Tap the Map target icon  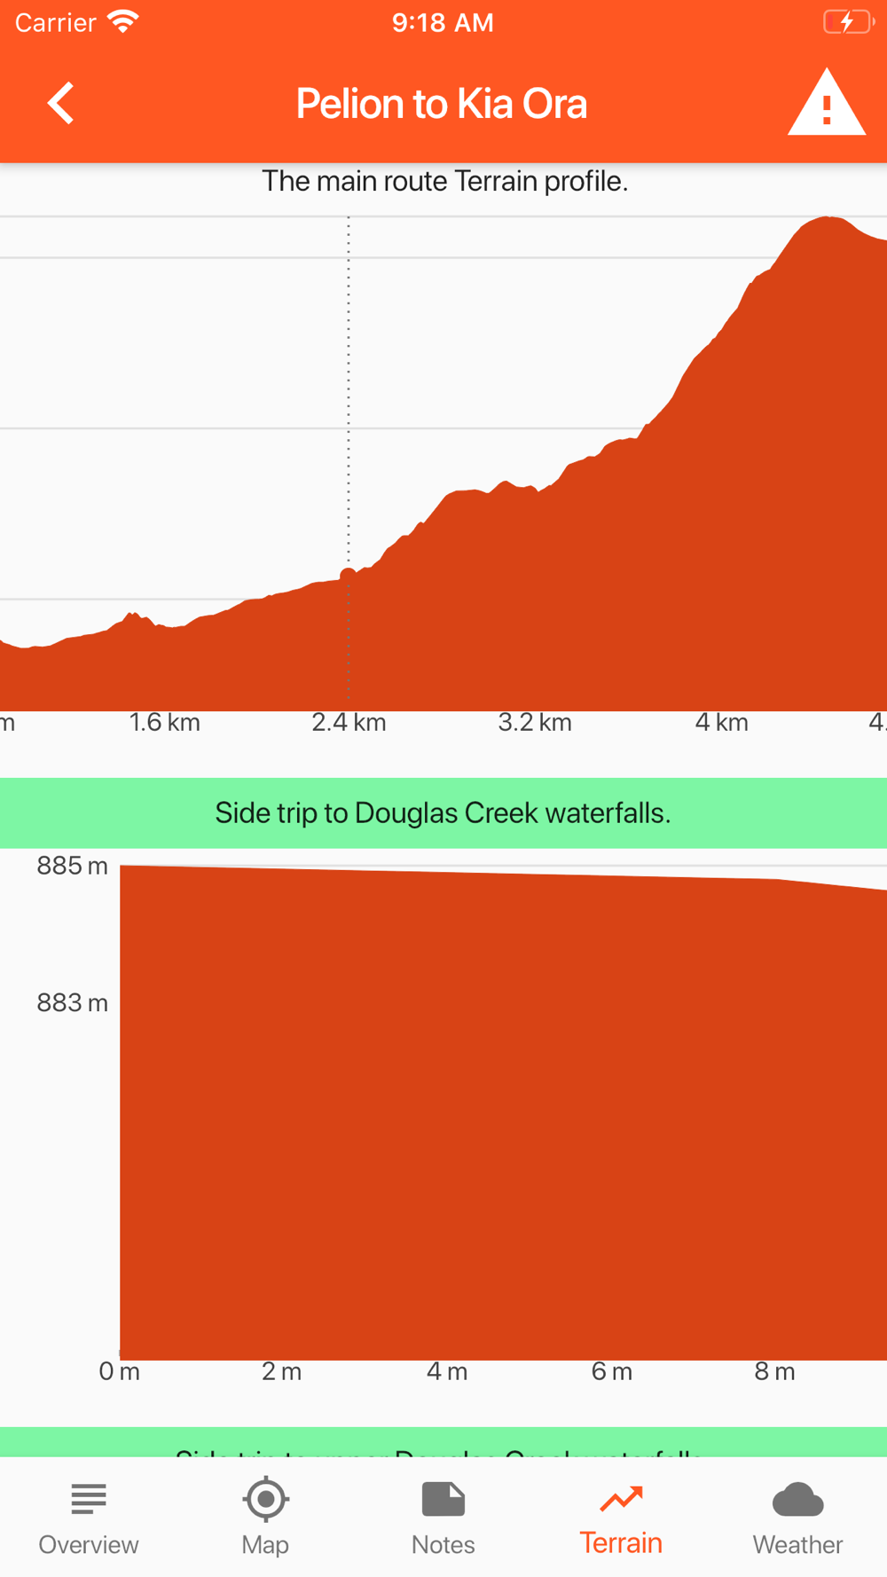point(265,1499)
